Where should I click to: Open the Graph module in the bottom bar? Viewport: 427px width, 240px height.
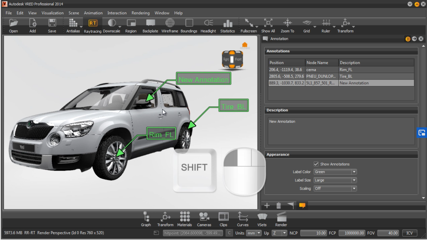point(146,216)
